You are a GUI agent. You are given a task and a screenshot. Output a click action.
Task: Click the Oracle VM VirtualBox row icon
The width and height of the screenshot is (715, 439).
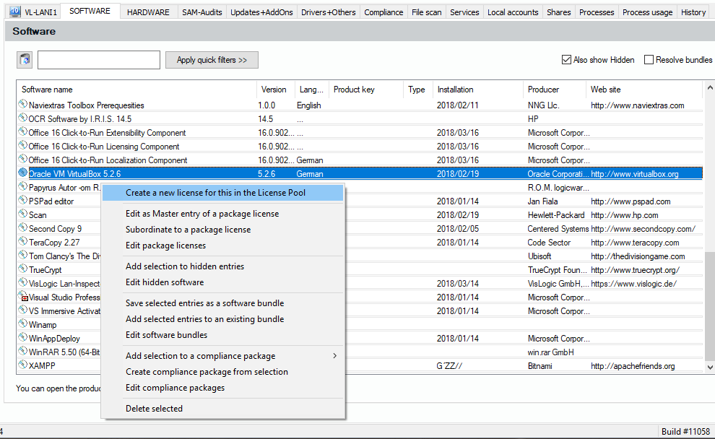coord(23,173)
